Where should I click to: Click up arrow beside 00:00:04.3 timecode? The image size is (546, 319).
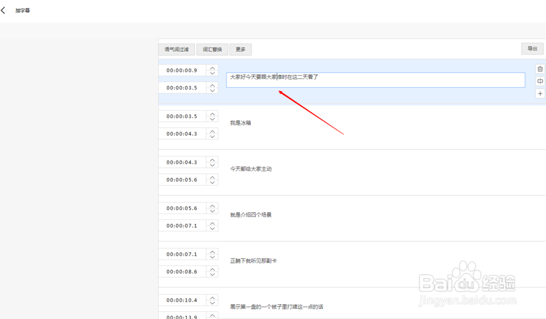[x=212, y=131]
